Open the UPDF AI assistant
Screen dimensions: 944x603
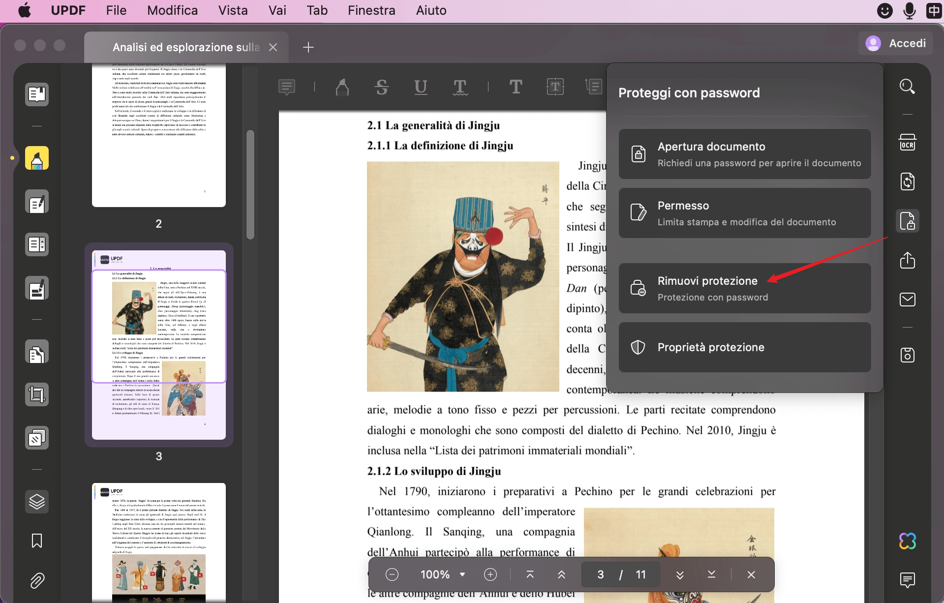click(x=908, y=541)
